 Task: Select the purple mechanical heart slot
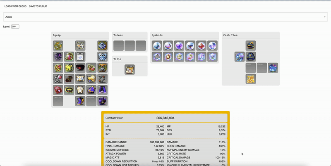102,101
